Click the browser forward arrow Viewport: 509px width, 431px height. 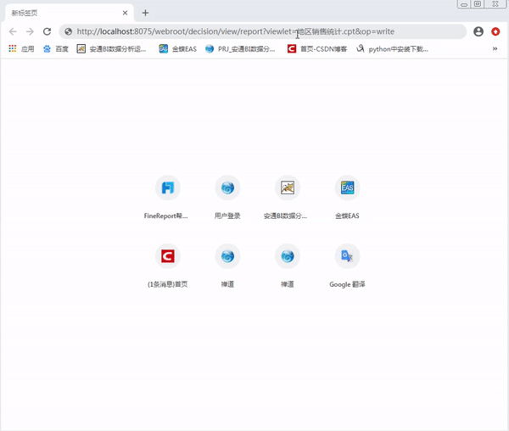pos(30,31)
